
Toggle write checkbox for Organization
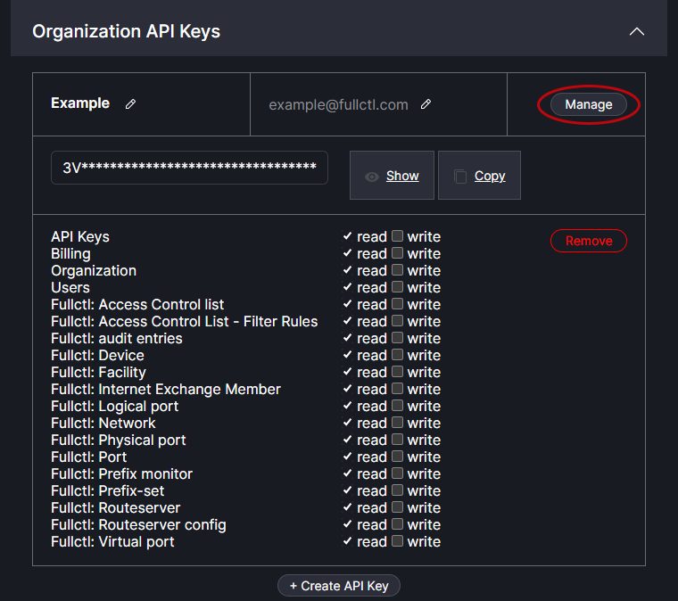[398, 270]
